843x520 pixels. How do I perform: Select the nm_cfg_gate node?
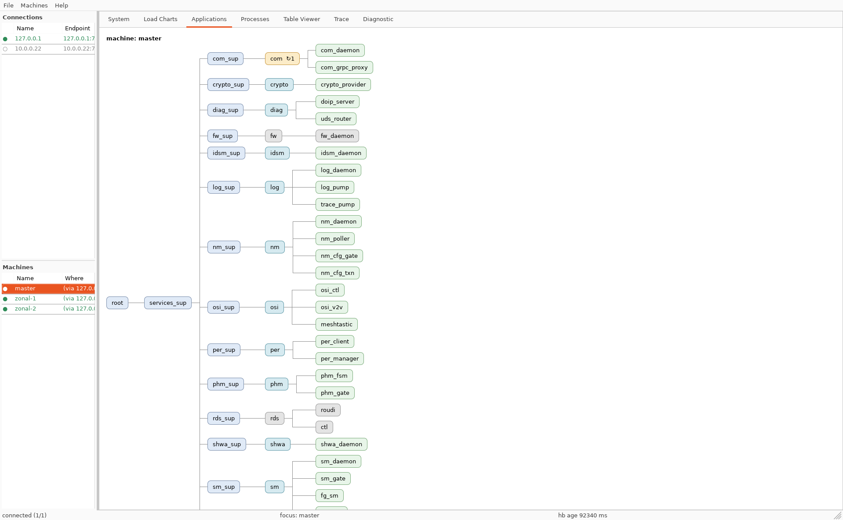click(339, 256)
